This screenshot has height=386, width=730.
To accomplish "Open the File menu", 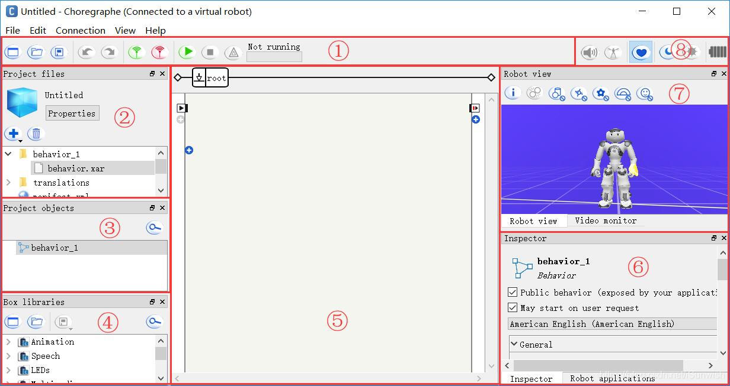I will (x=12, y=30).
